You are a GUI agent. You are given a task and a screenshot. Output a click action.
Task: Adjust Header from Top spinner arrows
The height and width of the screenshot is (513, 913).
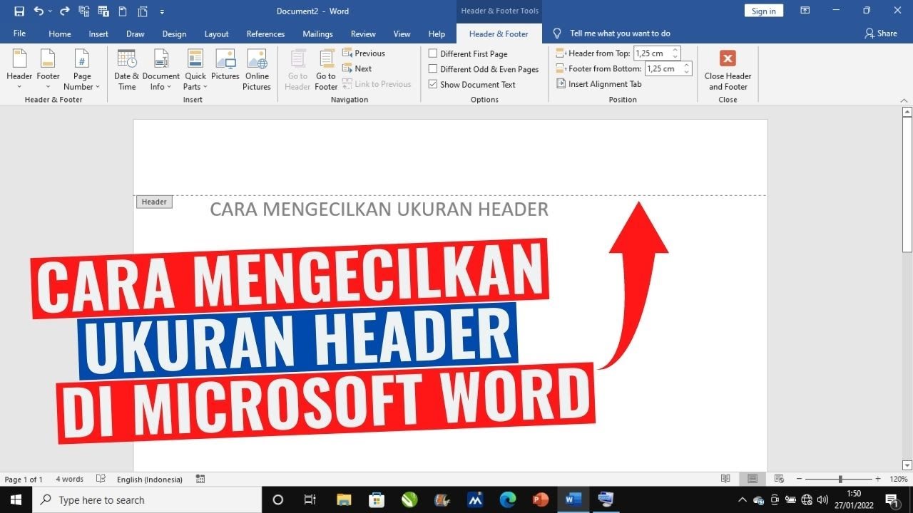(676, 53)
